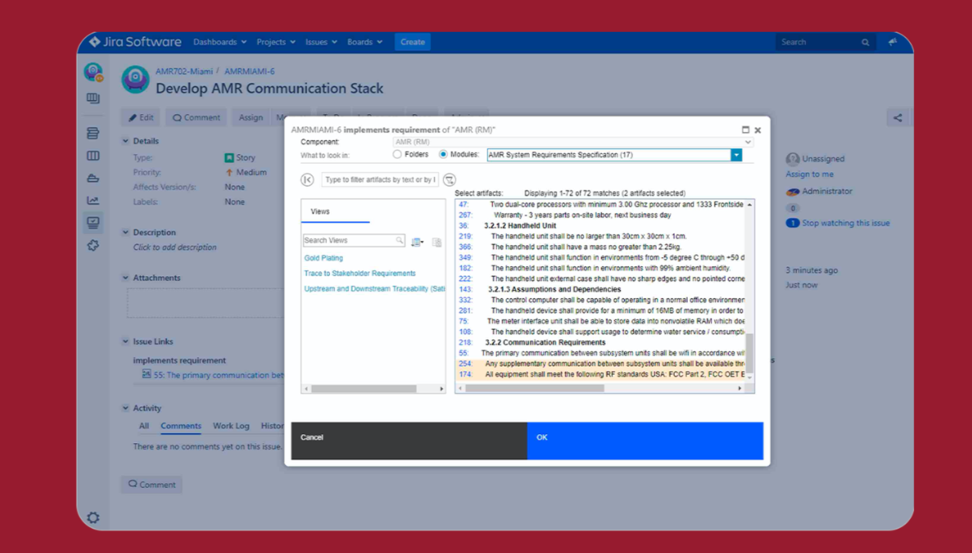Image resolution: width=972 pixels, height=553 pixels.
Task: Click the Search Views input field
Action: (354, 240)
